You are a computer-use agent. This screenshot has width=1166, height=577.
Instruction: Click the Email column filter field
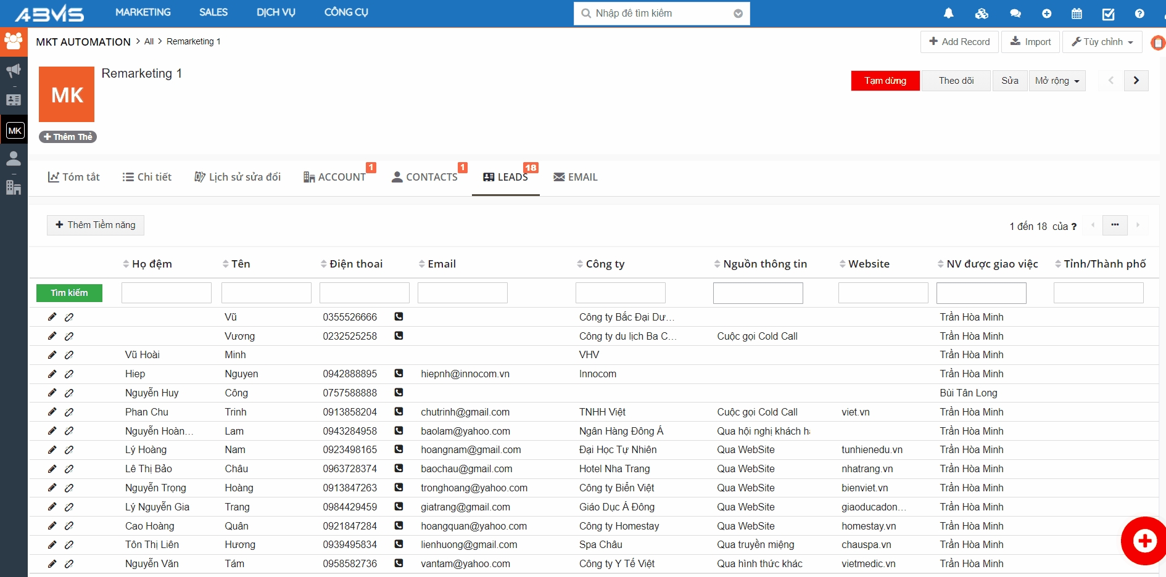[462, 293]
